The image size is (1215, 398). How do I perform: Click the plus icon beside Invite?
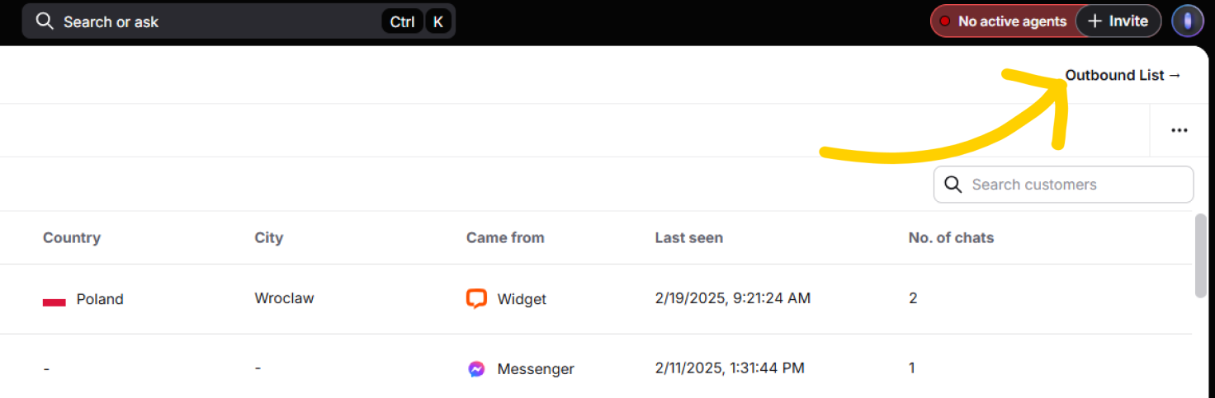pos(1094,21)
